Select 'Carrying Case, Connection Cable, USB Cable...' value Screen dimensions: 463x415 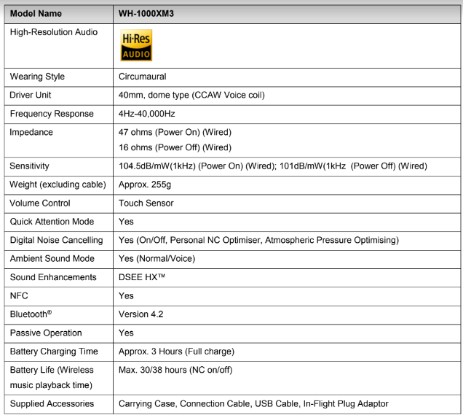point(253,404)
